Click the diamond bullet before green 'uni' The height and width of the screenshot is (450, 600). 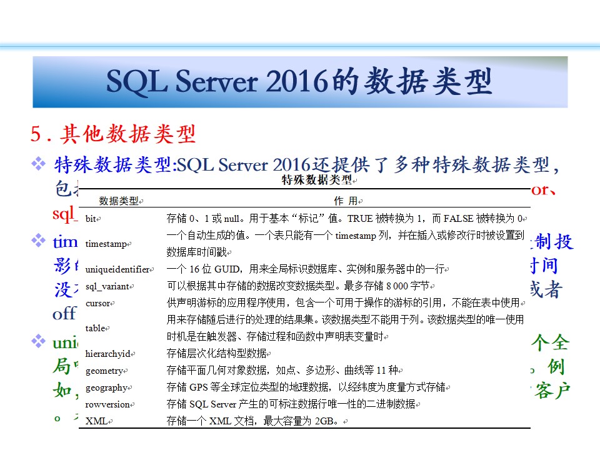click(x=38, y=341)
